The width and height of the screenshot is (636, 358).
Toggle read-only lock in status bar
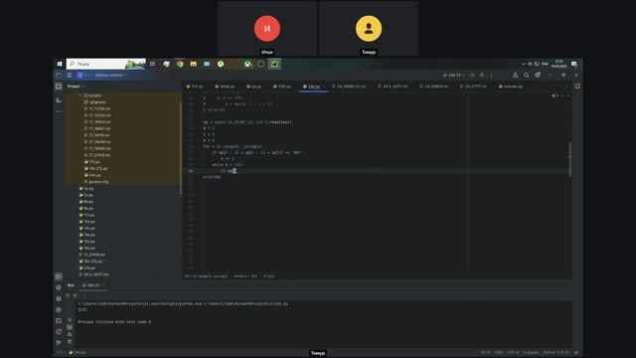(576, 353)
